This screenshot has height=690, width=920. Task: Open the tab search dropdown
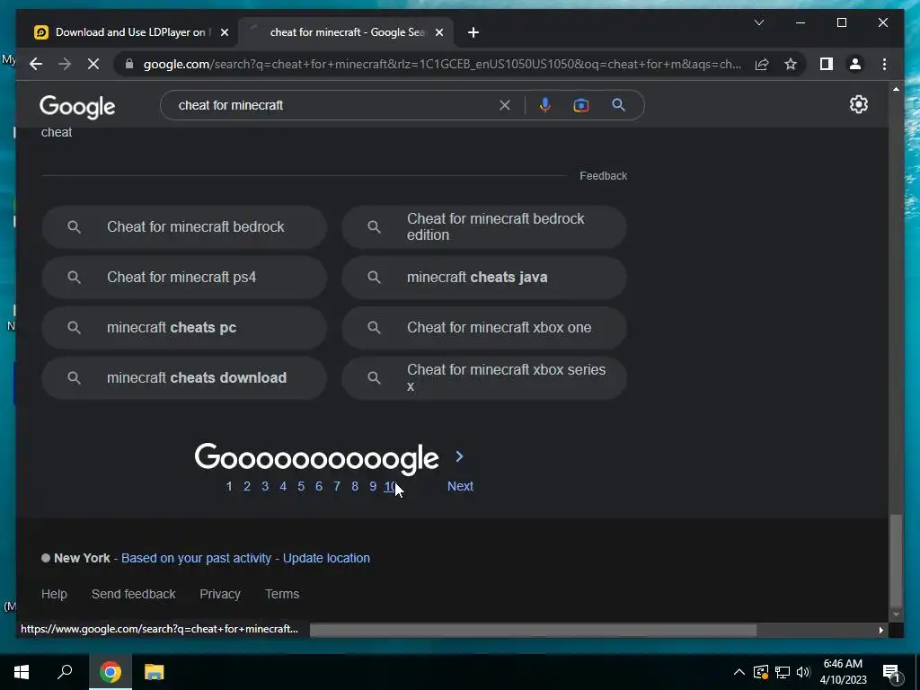point(758,22)
